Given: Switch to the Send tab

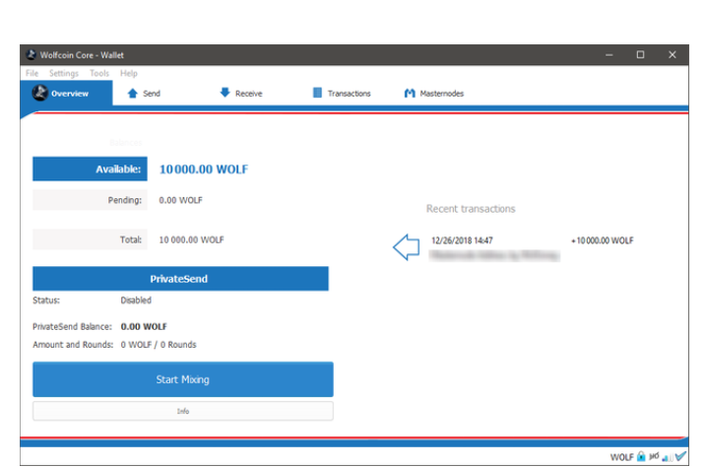Looking at the screenshot, I should tap(144, 94).
